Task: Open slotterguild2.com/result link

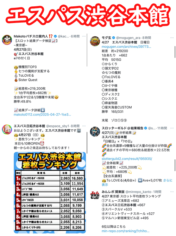Action: tap(127, 159)
